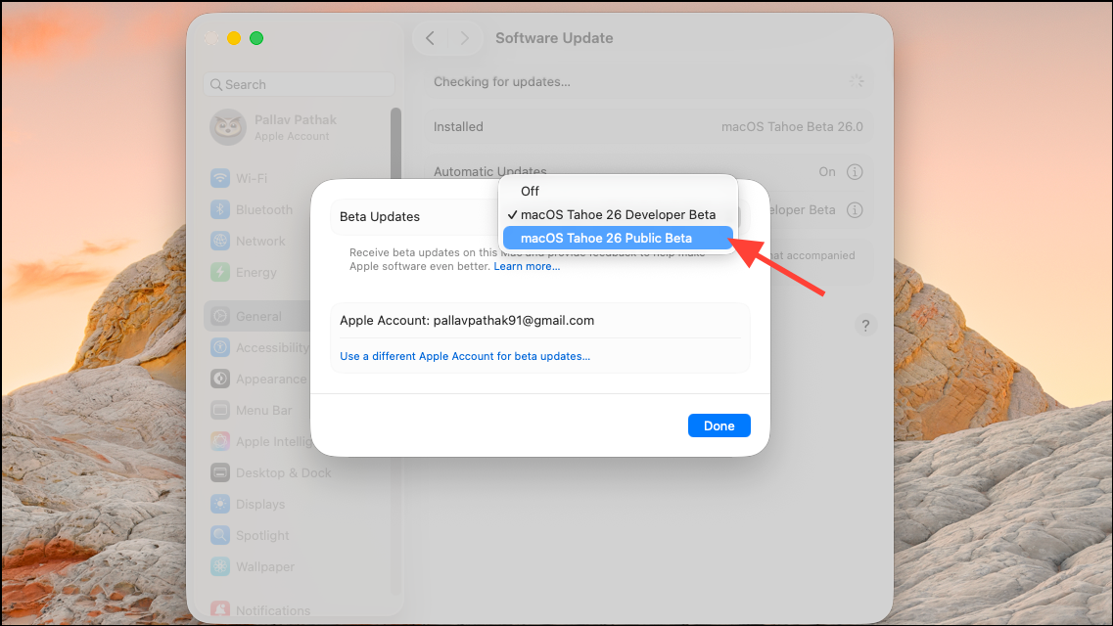This screenshot has width=1113, height=626.
Task: Choose macOS Tahoe 26 Developer Beta
Action: pos(618,214)
